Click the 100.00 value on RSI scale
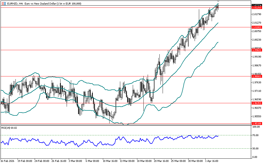265x164 pixels. pos(256,127)
